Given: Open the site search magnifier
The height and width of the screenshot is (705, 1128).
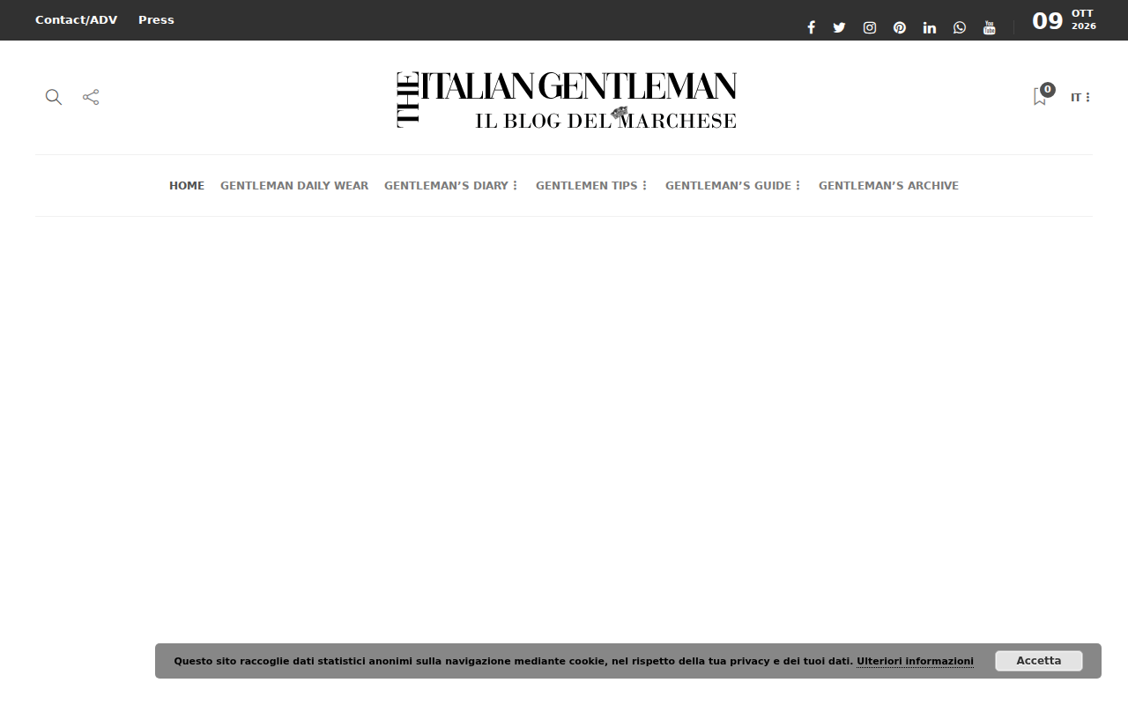Looking at the screenshot, I should pos(54,97).
